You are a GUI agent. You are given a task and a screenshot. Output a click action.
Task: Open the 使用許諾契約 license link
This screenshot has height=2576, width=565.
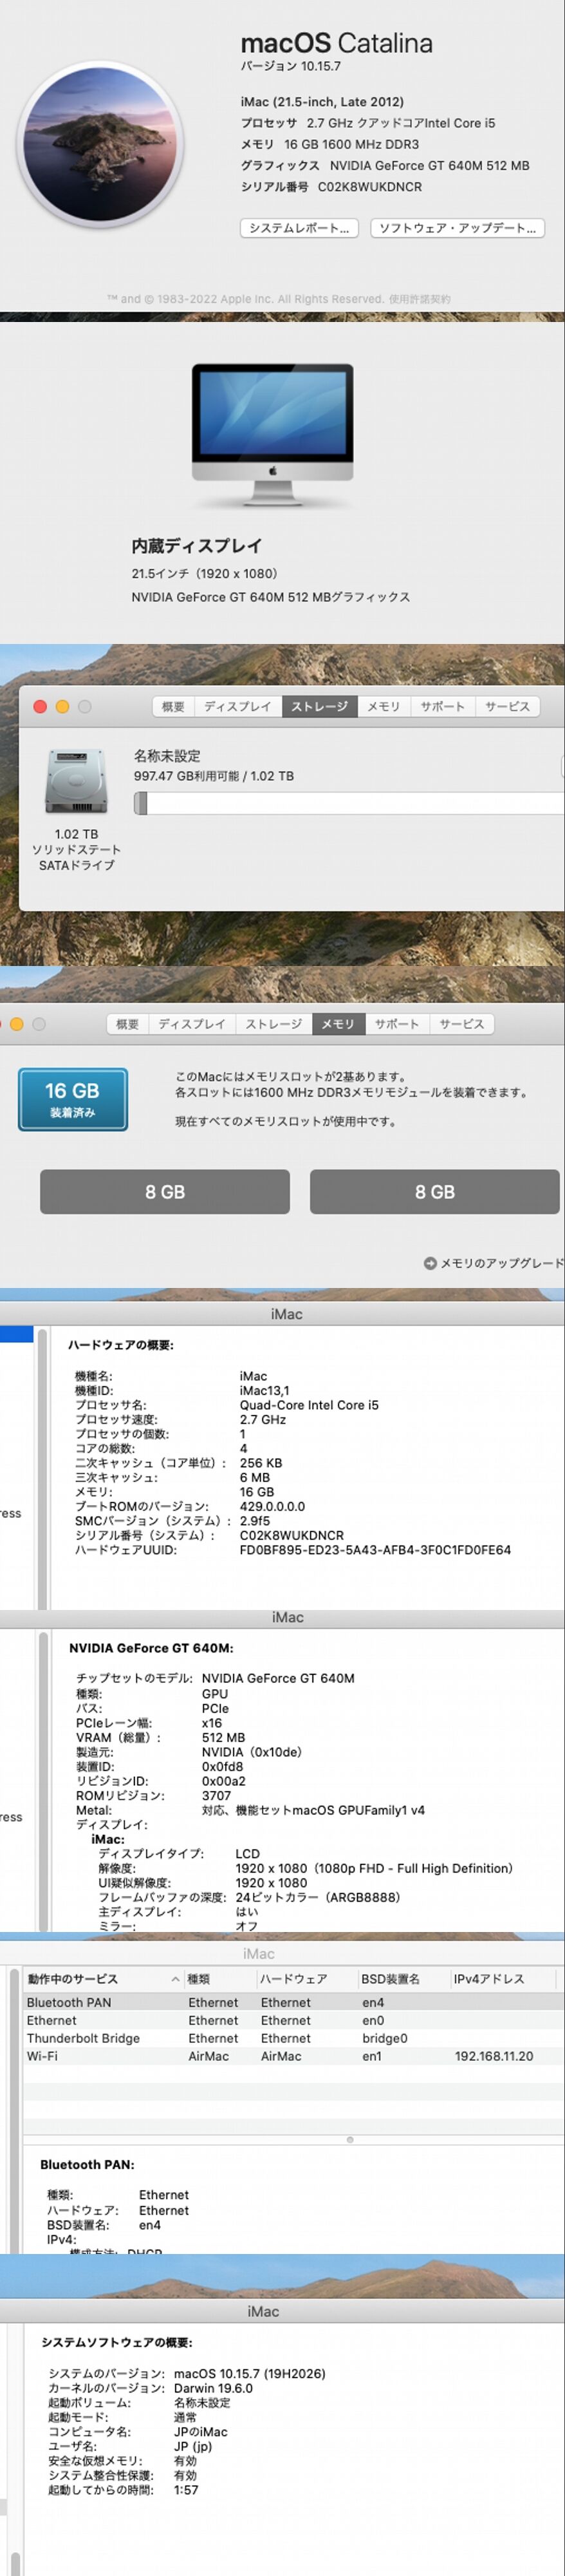419,299
